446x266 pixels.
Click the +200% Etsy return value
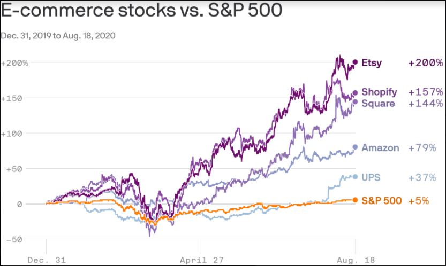pyautogui.click(x=425, y=62)
